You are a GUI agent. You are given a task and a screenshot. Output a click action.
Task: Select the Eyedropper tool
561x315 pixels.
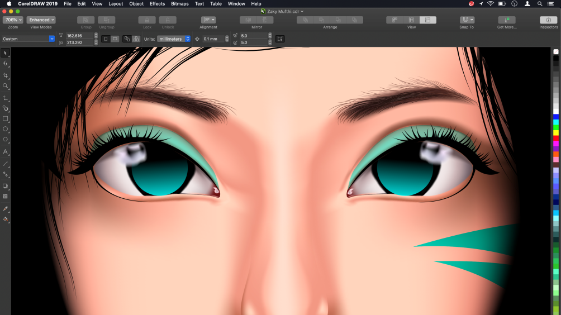coord(6,208)
